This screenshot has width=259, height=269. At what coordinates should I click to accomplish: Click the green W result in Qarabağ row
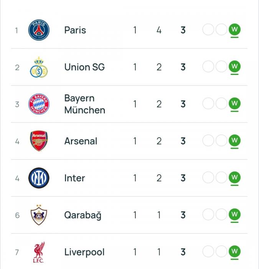(x=234, y=214)
